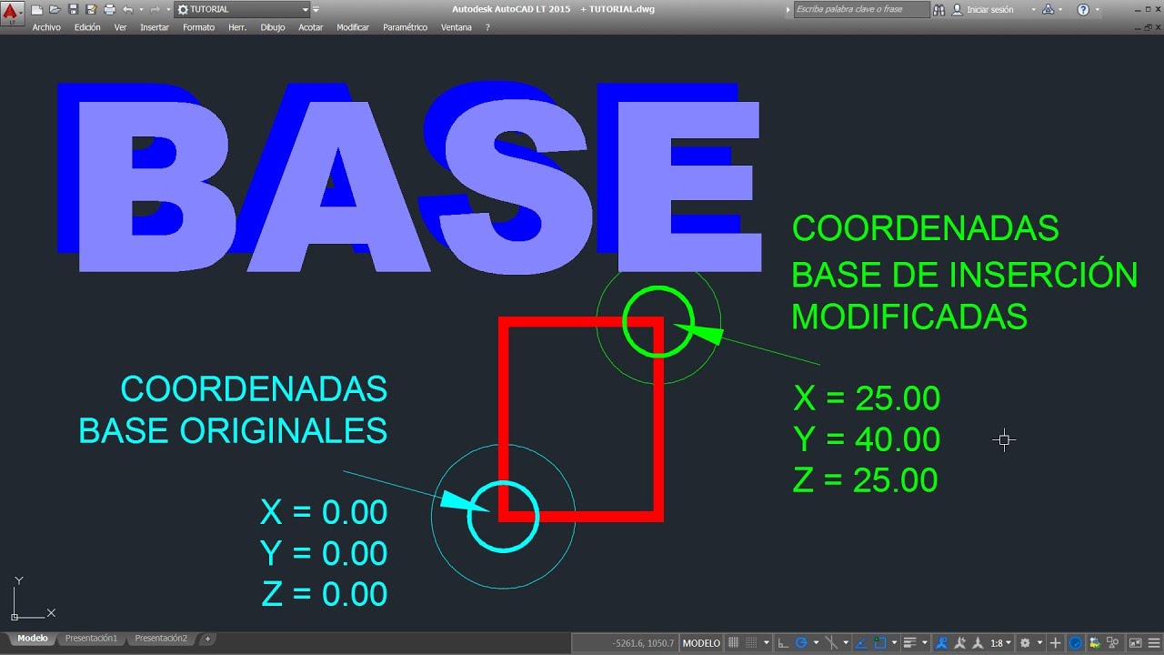1164x655 pixels.
Task: Toggle auto-add annotation scales icon
Action: 959,643
